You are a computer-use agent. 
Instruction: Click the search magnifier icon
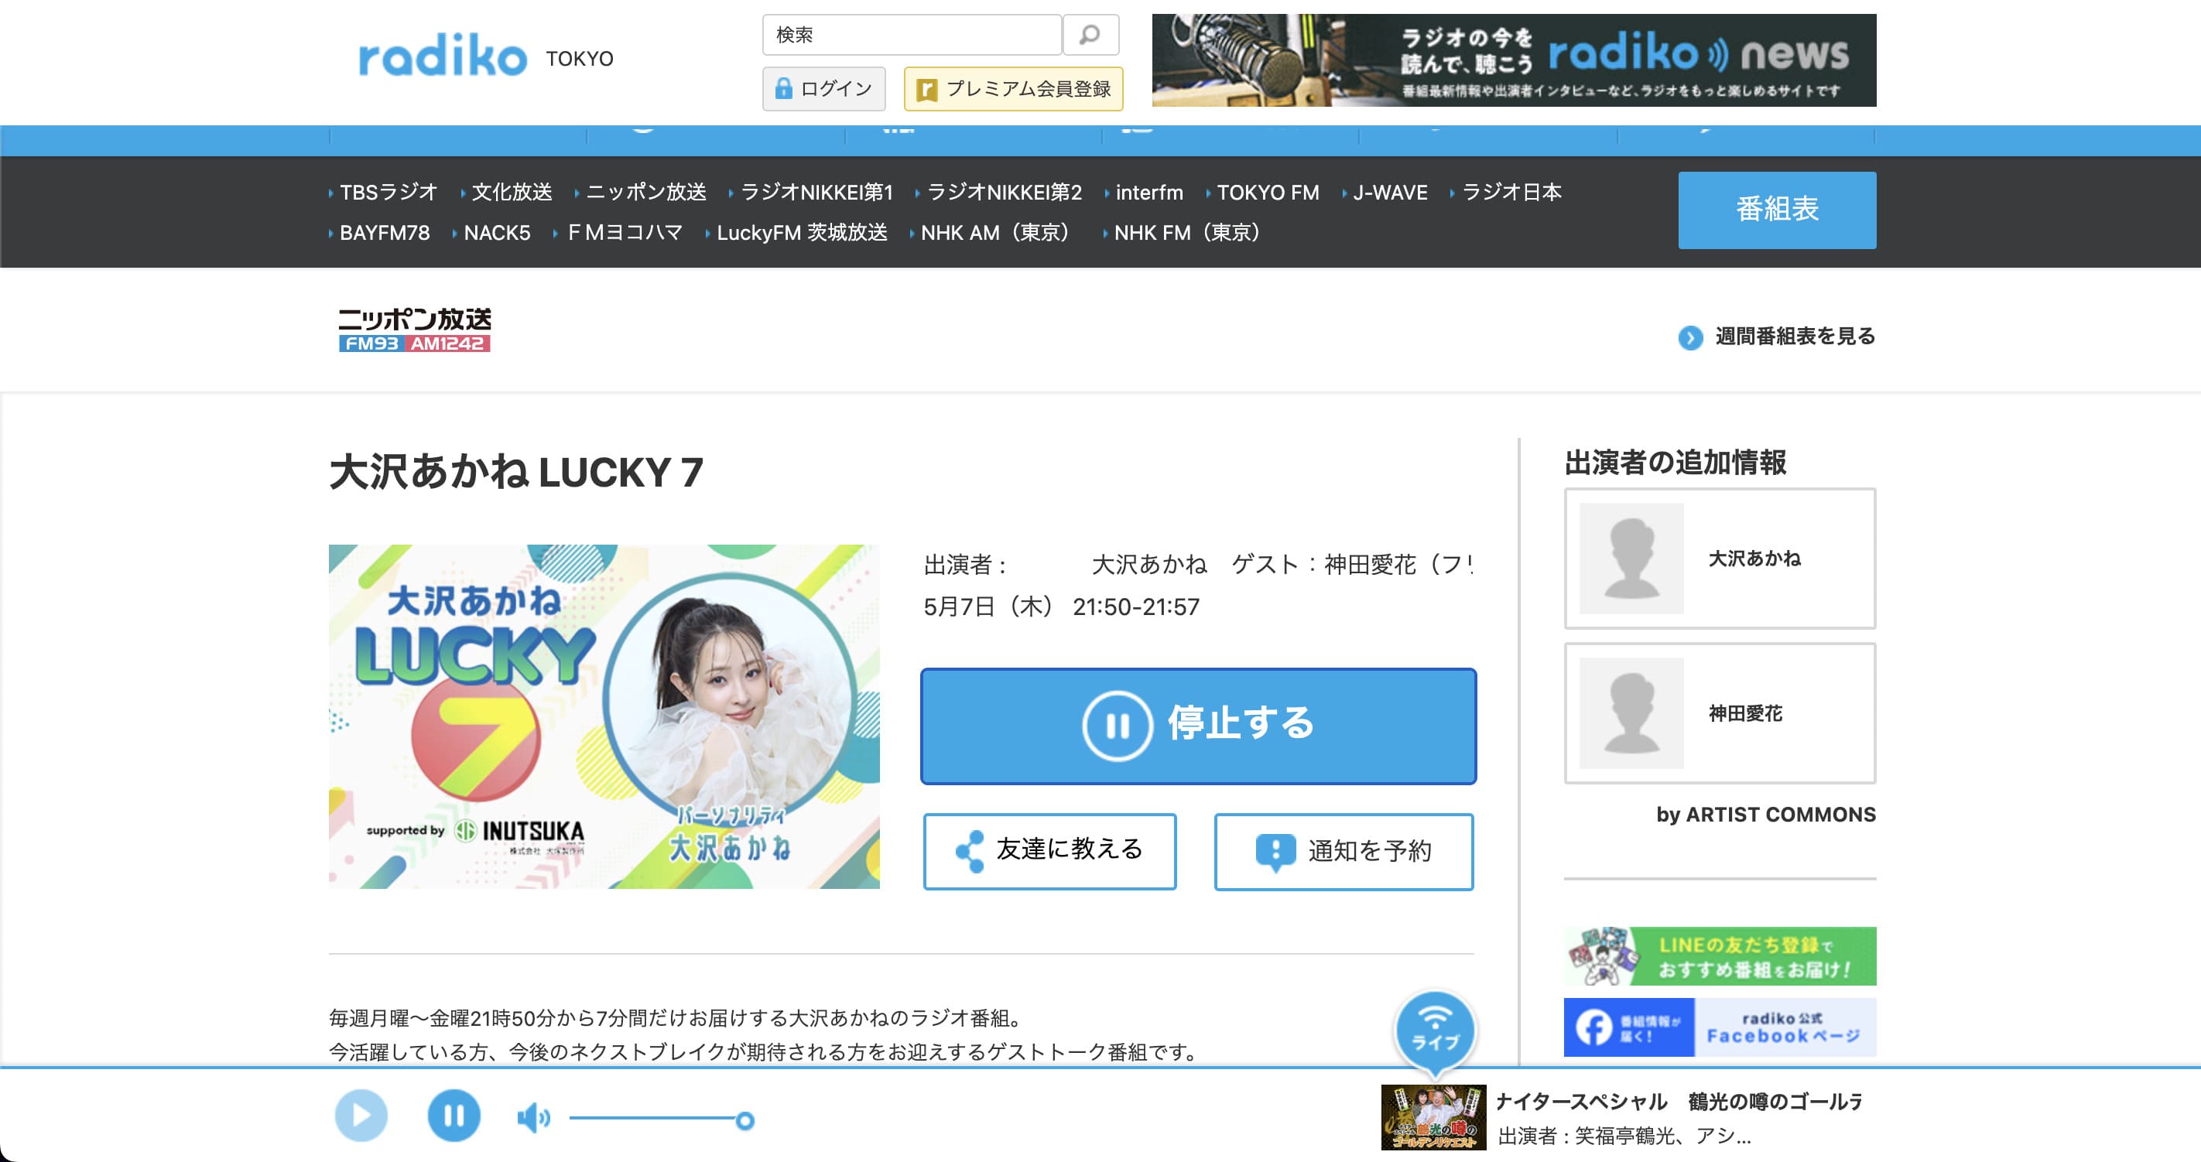(1090, 35)
